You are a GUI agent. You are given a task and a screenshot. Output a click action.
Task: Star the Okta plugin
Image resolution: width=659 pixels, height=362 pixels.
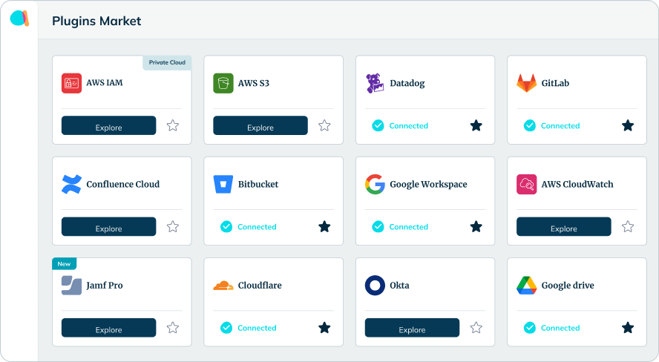(476, 328)
